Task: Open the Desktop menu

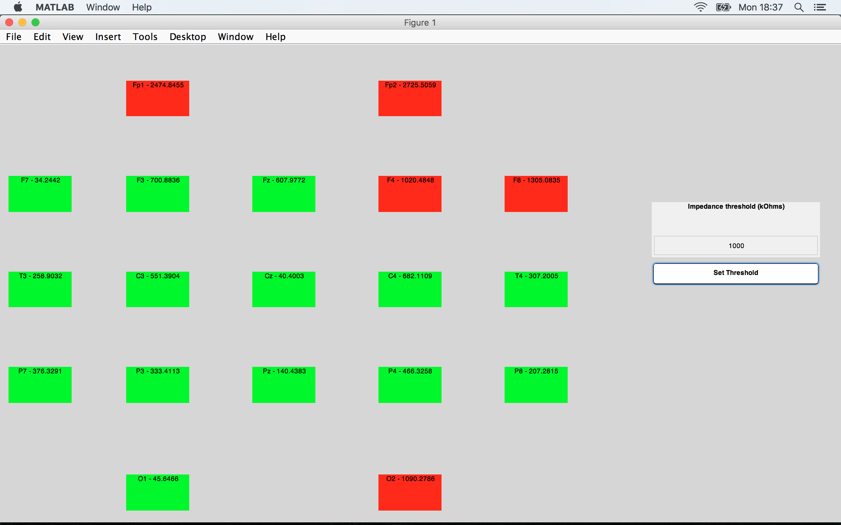Action: pos(188,37)
